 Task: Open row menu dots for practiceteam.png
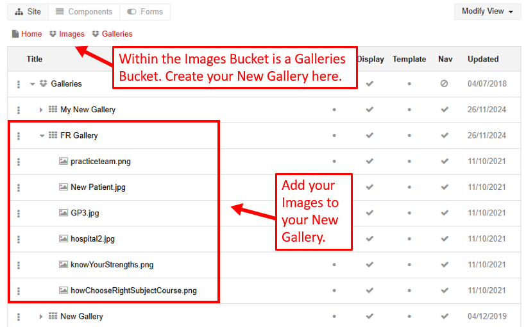tap(19, 162)
